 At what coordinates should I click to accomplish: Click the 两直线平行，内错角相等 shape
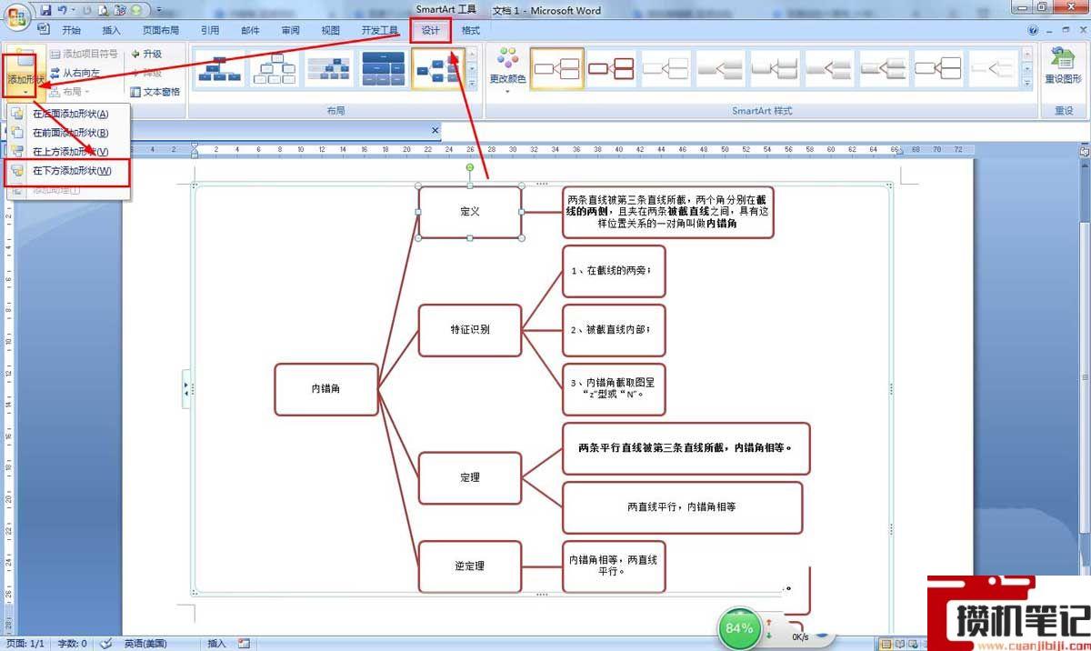tap(683, 507)
